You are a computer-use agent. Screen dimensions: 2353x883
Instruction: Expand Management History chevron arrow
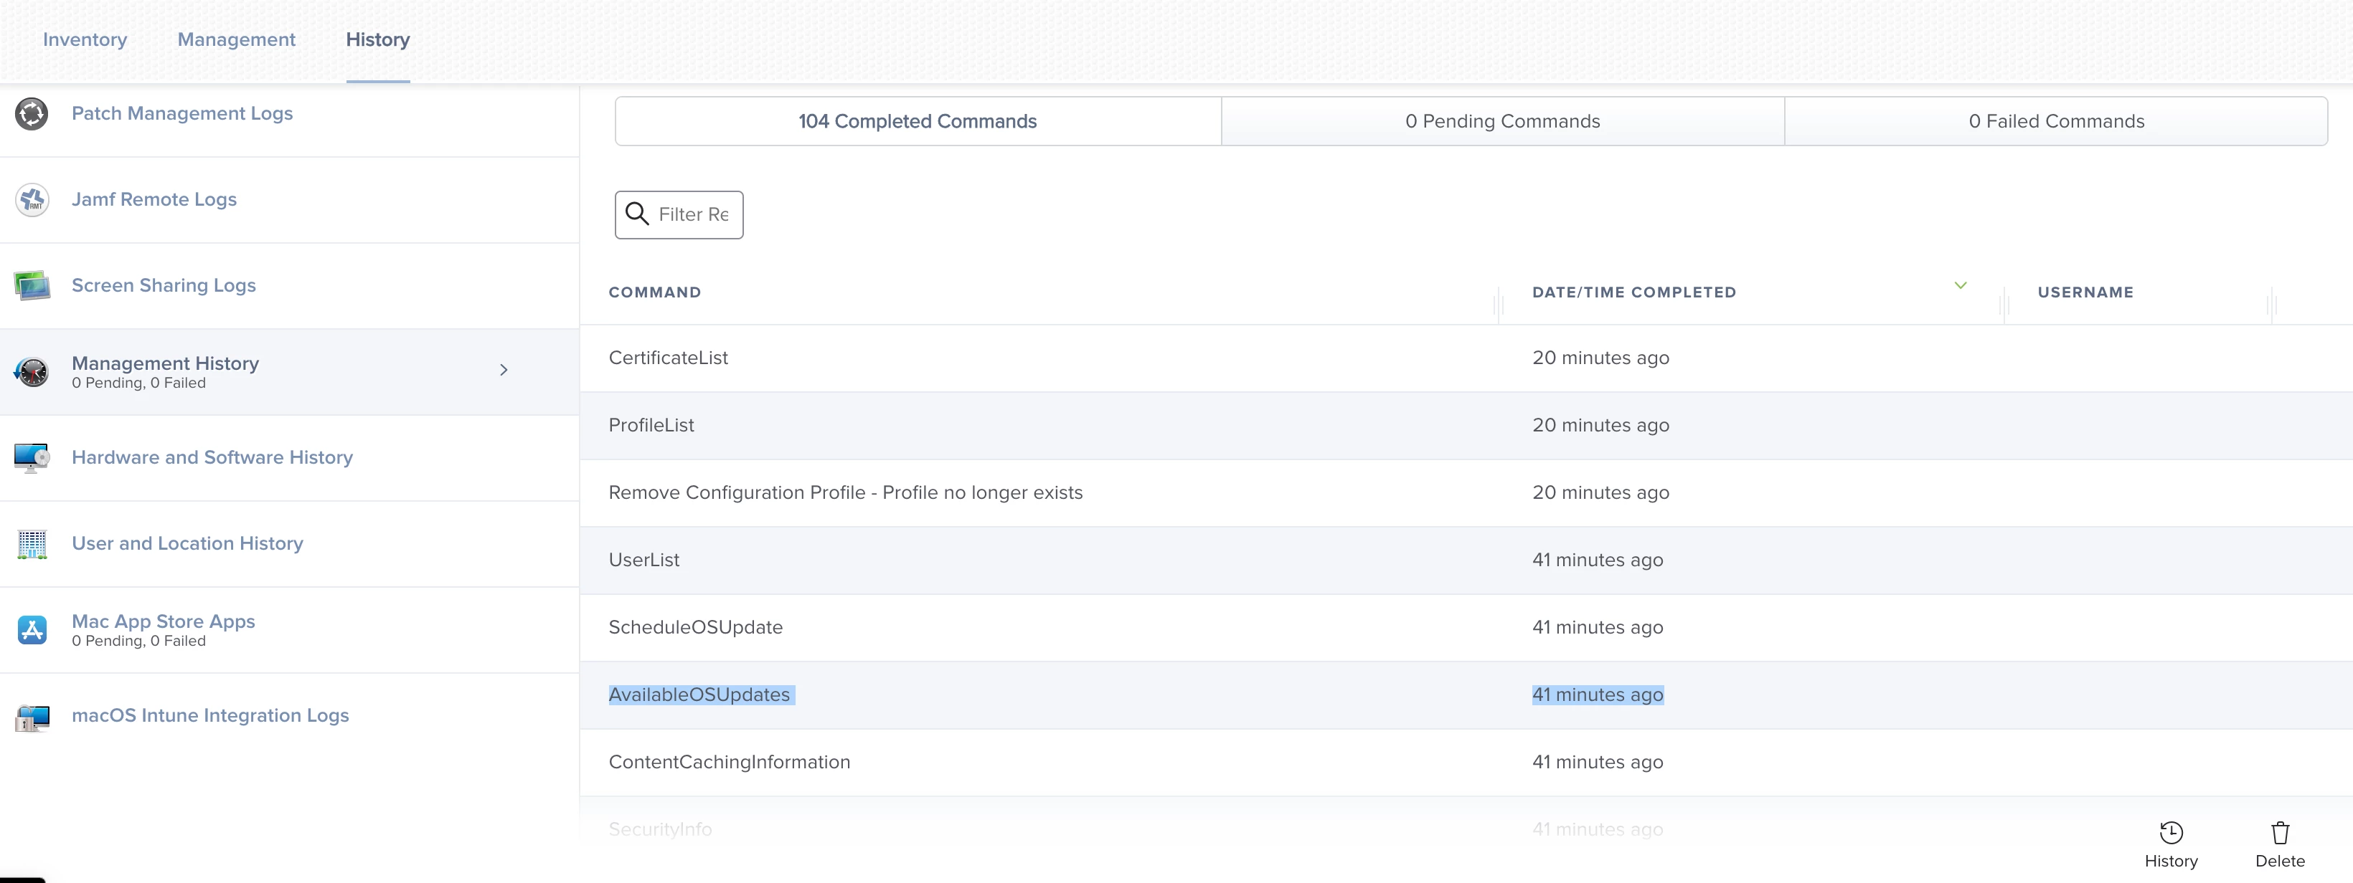click(504, 369)
